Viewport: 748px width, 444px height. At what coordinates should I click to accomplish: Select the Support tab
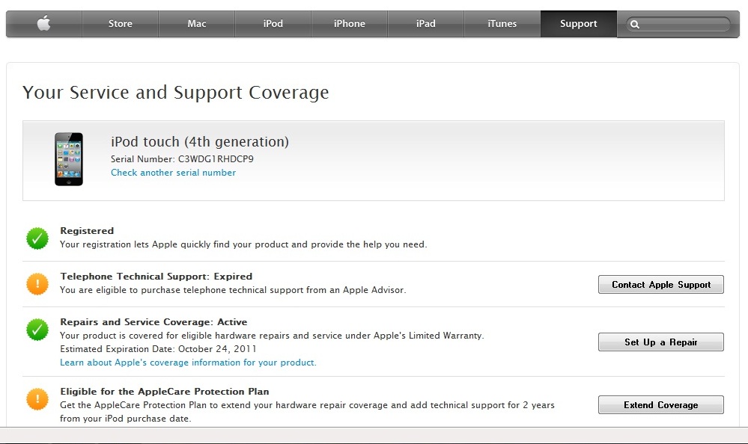click(x=579, y=24)
